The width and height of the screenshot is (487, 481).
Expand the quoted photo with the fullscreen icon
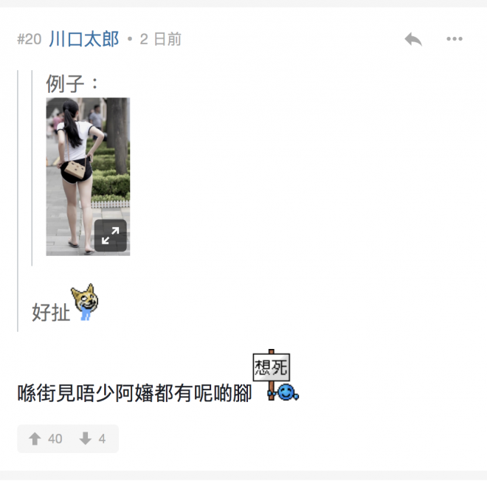(x=110, y=235)
